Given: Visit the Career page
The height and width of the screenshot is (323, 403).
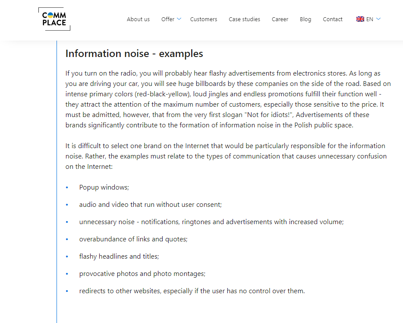Looking at the screenshot, I should click(280, 19).
